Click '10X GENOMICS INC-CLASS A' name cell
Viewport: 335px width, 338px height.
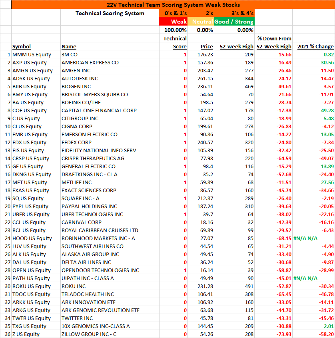point(110,326)
